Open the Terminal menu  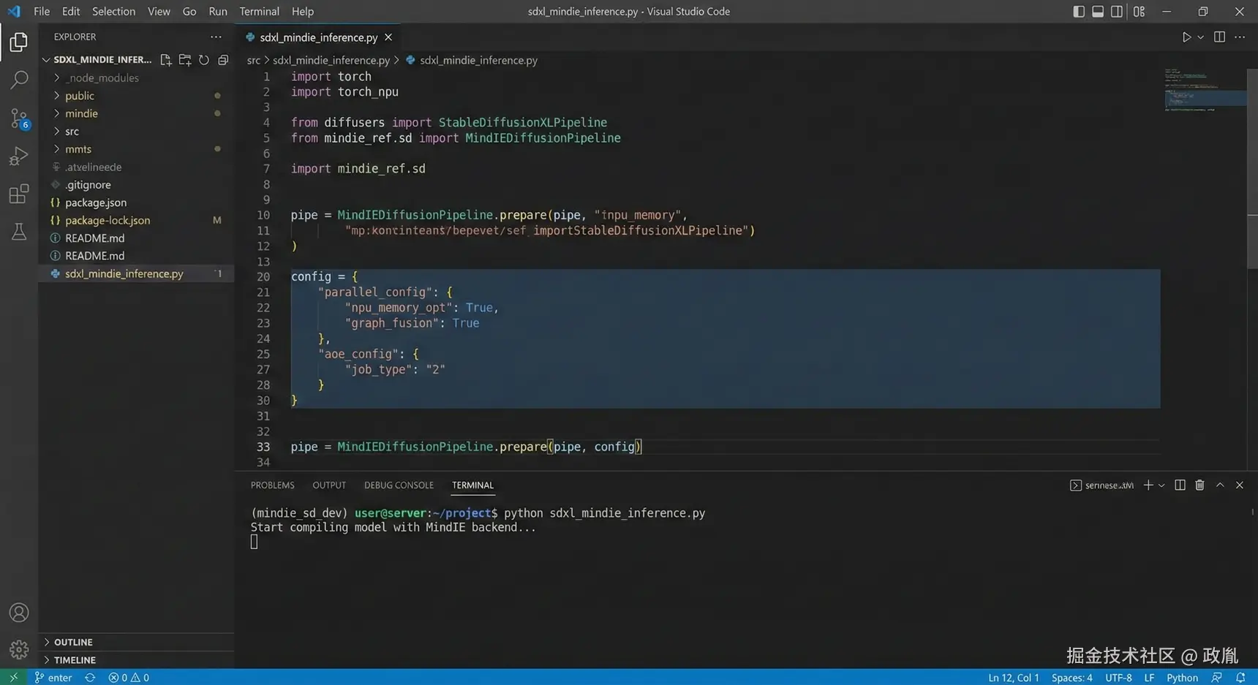(259, 12)
